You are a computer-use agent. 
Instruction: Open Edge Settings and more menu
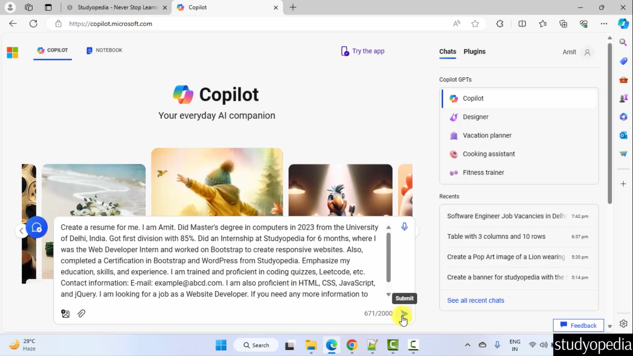point(604,24)
